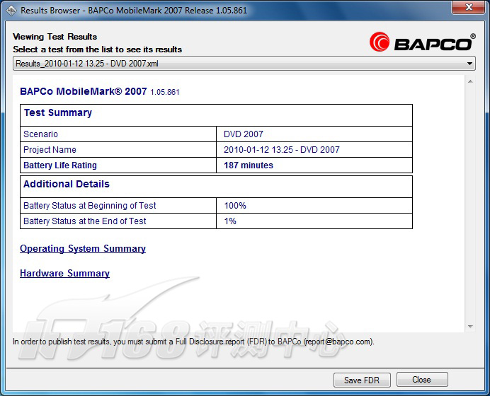Click the Save FDR button
Viewport: 490px width, 396px height.
[362, 380]
